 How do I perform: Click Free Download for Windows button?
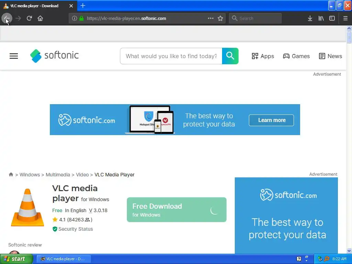[177, 210]
